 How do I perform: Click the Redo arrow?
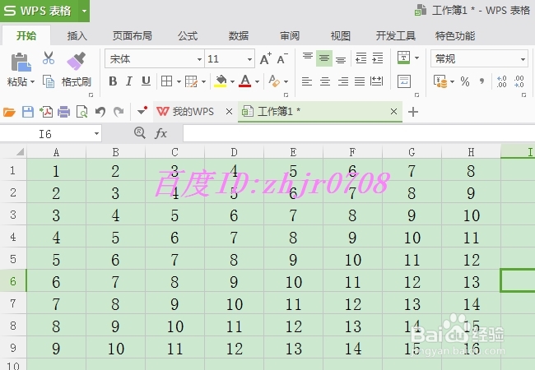click(x=119, y=112)
